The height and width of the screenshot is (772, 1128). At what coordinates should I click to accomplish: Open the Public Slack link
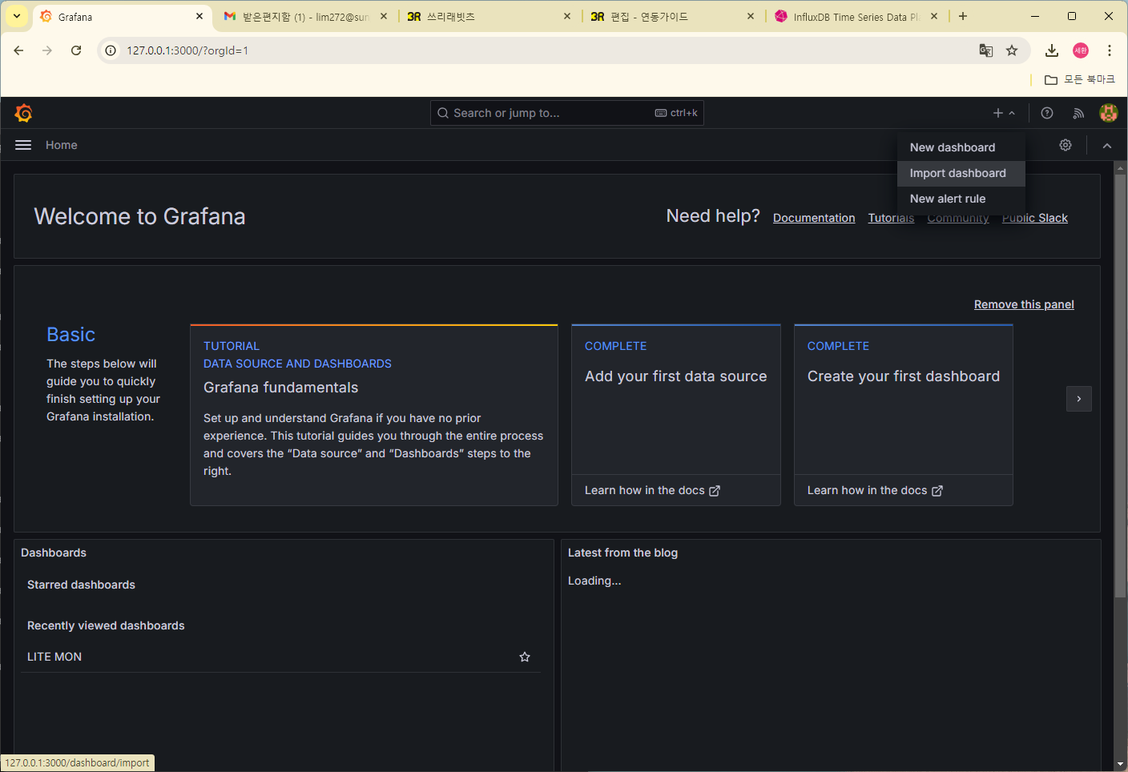(x=1035, y=218)
